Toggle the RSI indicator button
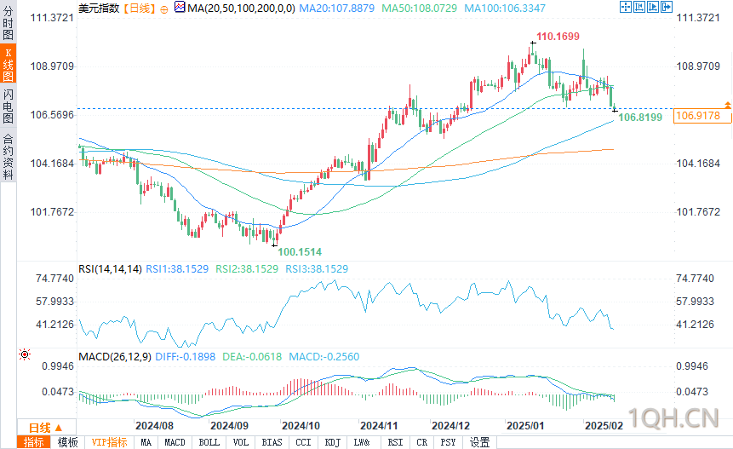 (x=395, y=442)
